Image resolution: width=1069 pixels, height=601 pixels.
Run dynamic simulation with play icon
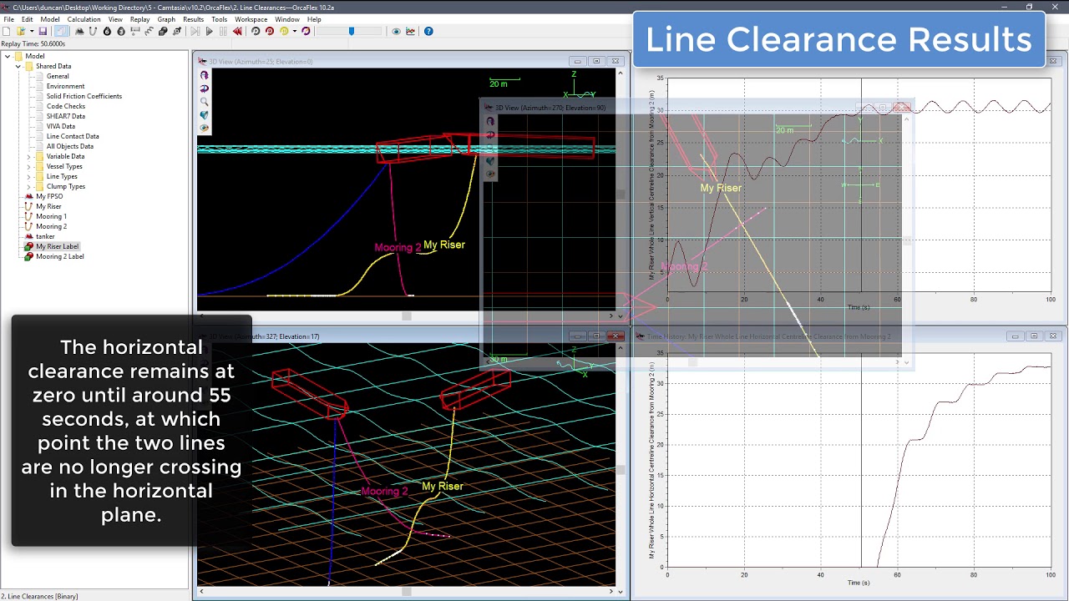(x=210, y=31)
